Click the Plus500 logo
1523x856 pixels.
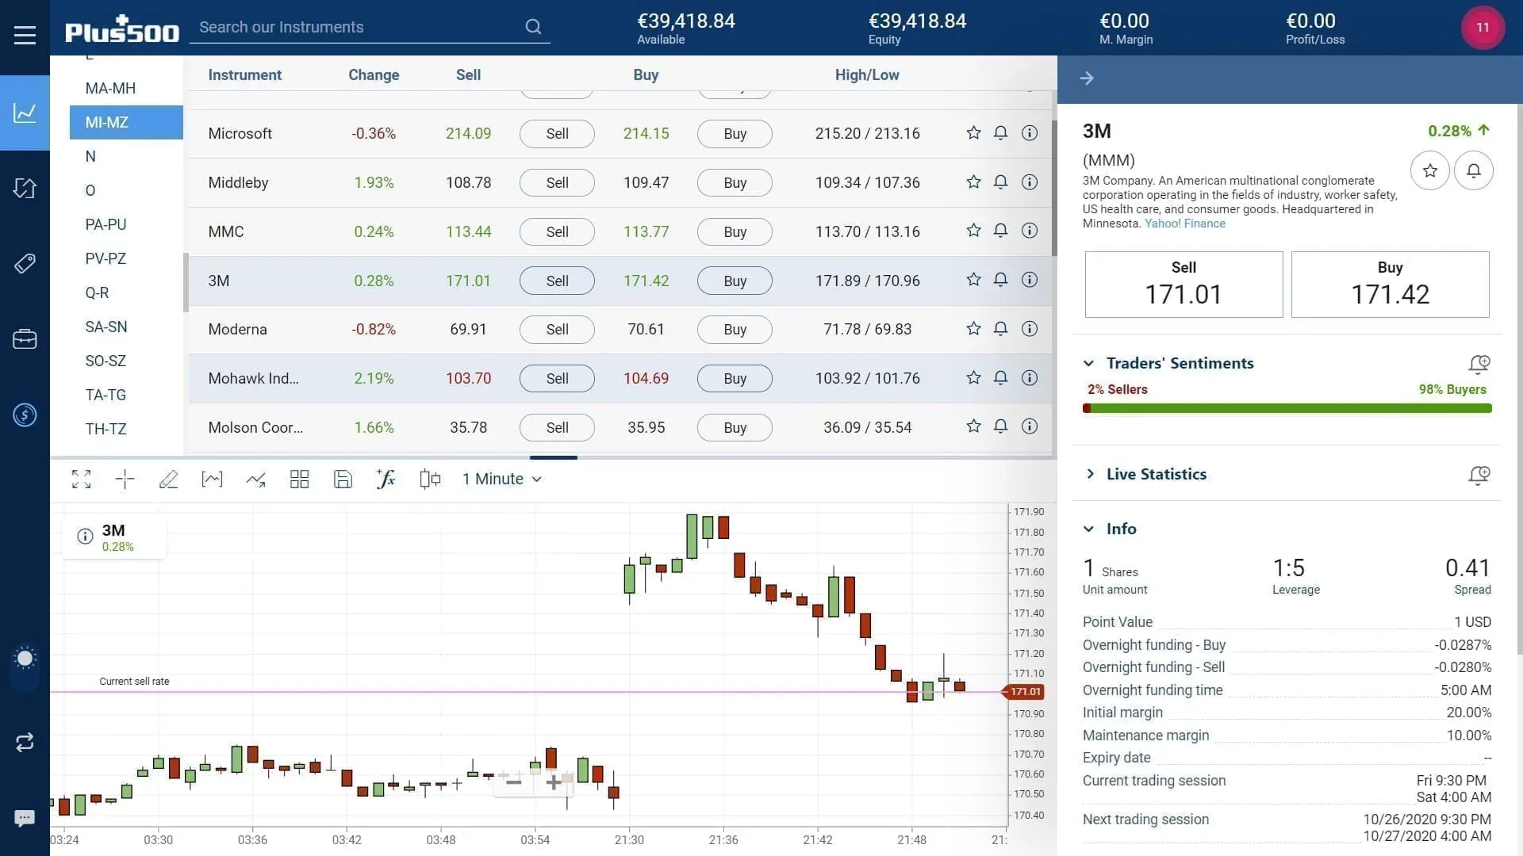(x=122, y=29)
